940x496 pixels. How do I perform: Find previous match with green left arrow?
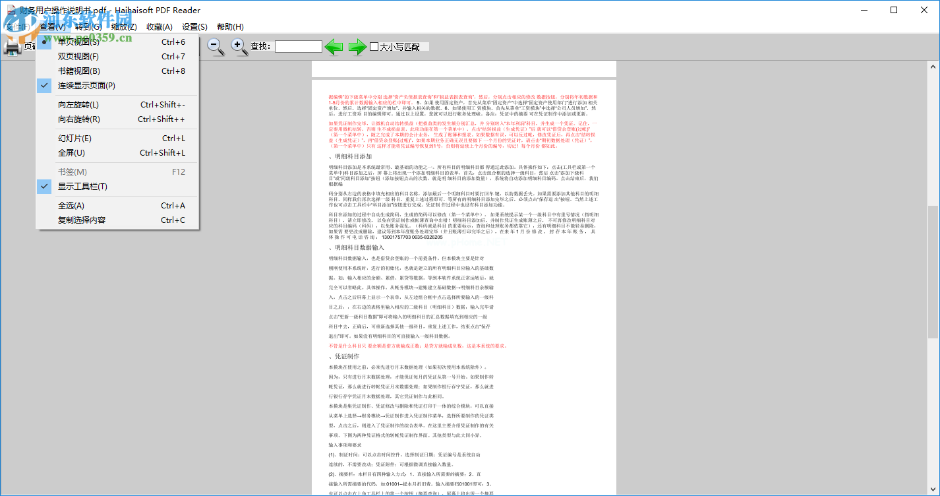[x=334, y=46]
